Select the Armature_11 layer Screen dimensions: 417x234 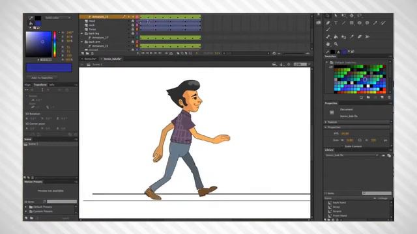click(x=100, y=17)
